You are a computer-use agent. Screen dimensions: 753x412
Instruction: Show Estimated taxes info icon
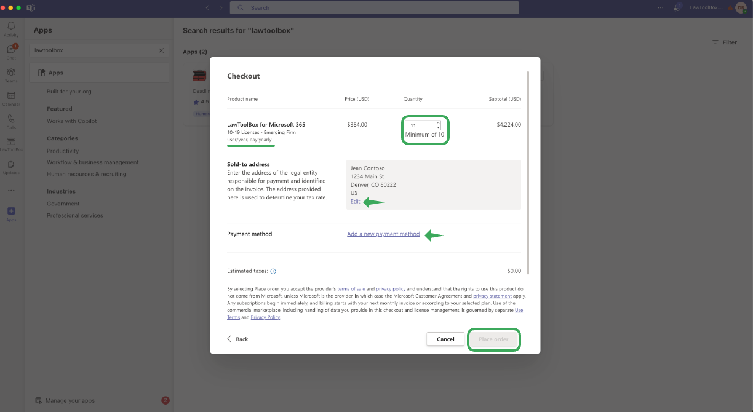tap(273, 271)
